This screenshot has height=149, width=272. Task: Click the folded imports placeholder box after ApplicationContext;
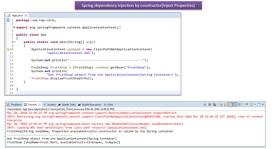119,27
